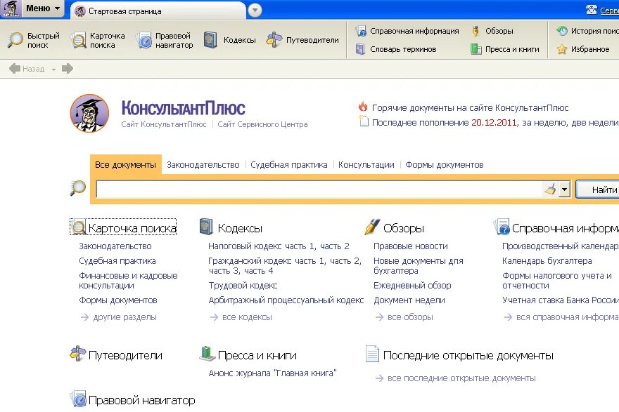
Task: Click magnifier icon left of search field
Action: (78, 188)
